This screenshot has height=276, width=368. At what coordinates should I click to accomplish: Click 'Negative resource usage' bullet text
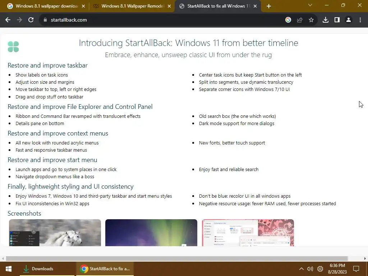267,203
